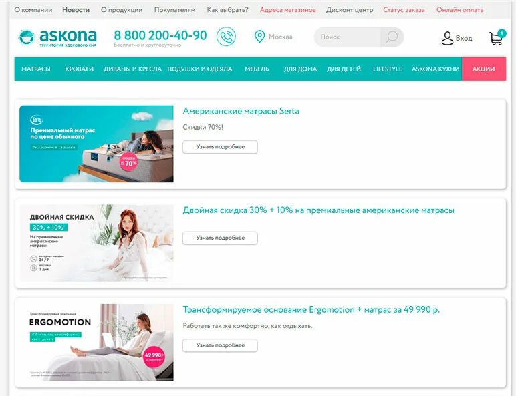This screenshot has width=516, height=396.
Task: Open the Адреса магазинов link
Action: point(287,10)
